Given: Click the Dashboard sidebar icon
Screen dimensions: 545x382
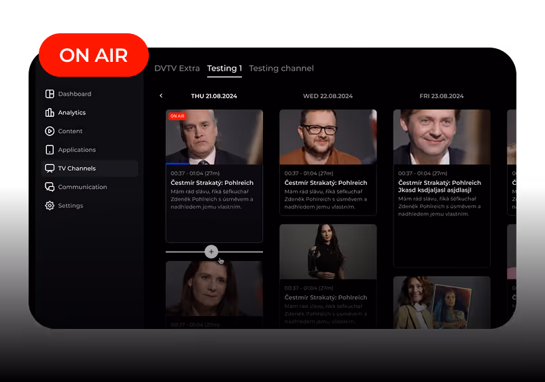Looking at the screenshot, I should click(50, 94).
